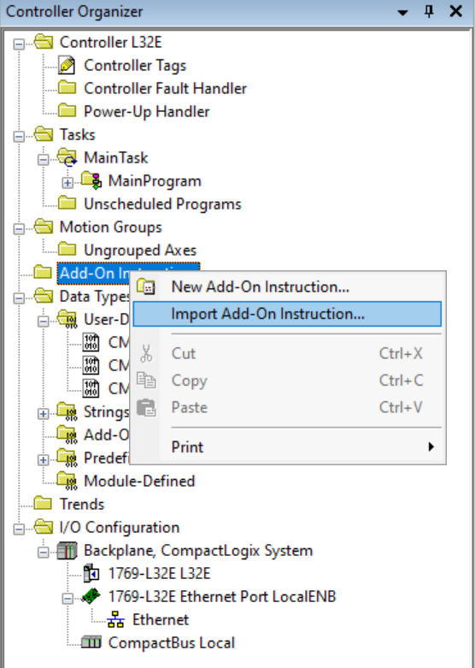Select the MainTask folder icon
Image resolution: width=475 pixels, height=668 pixels.
(x=67, y=157)
